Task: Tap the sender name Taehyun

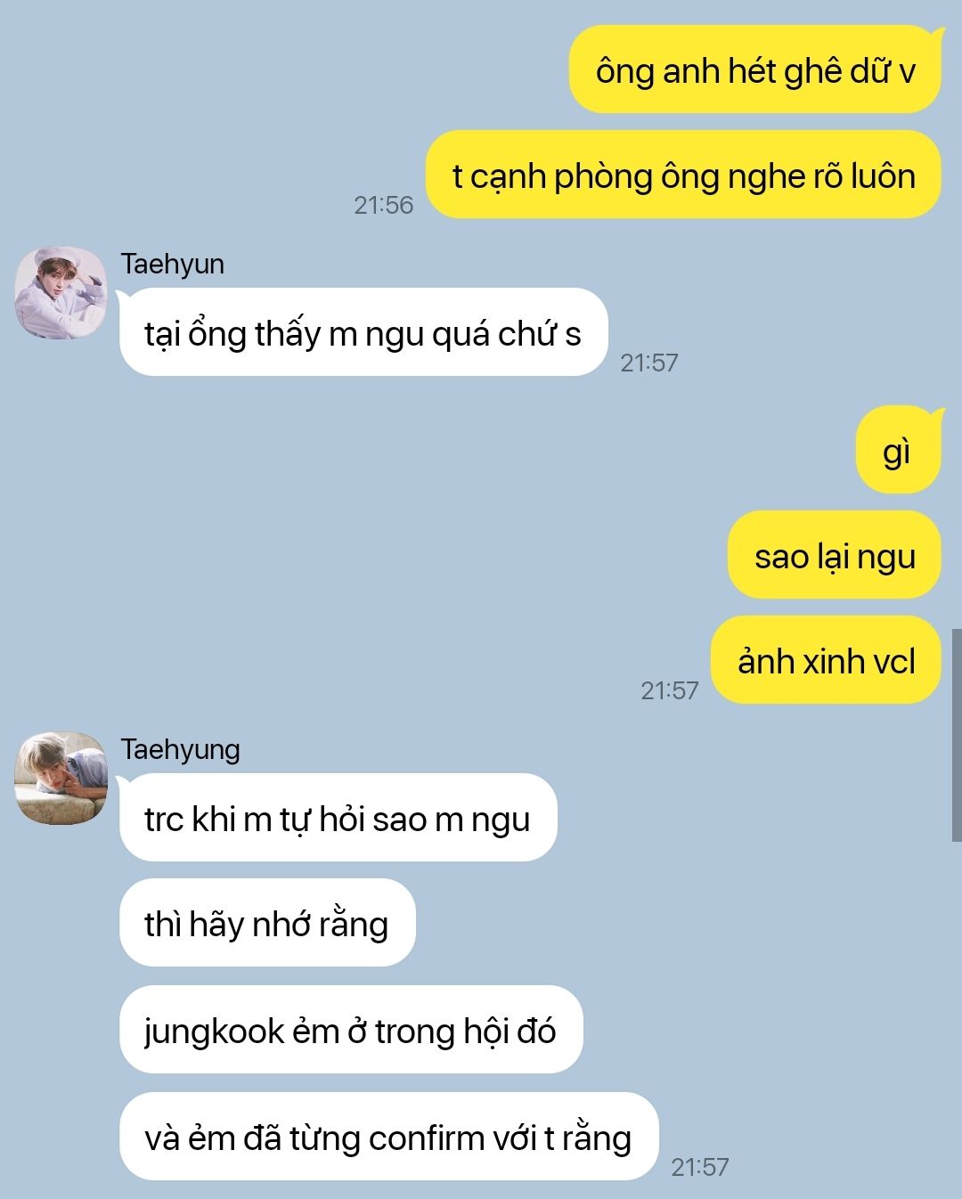Action: click(x=172, y=265)
